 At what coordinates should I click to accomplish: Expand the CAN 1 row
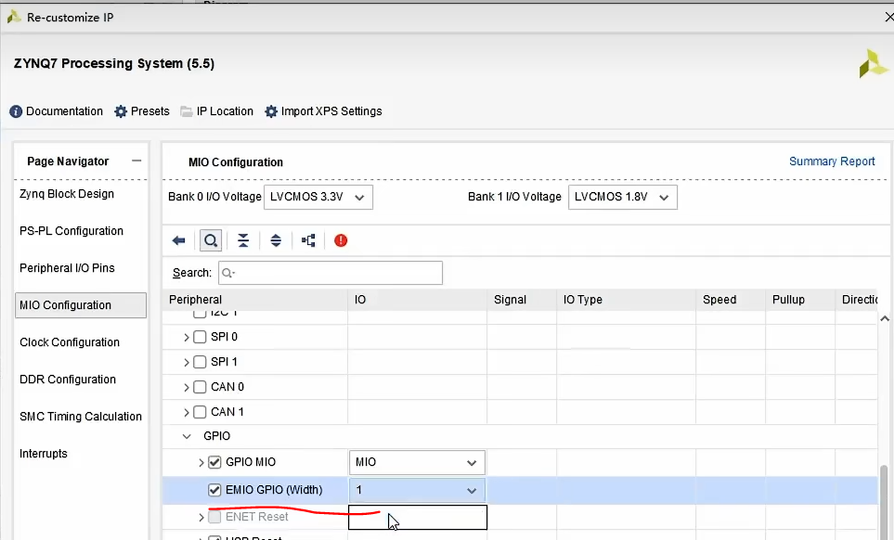[x=187, y=412]
